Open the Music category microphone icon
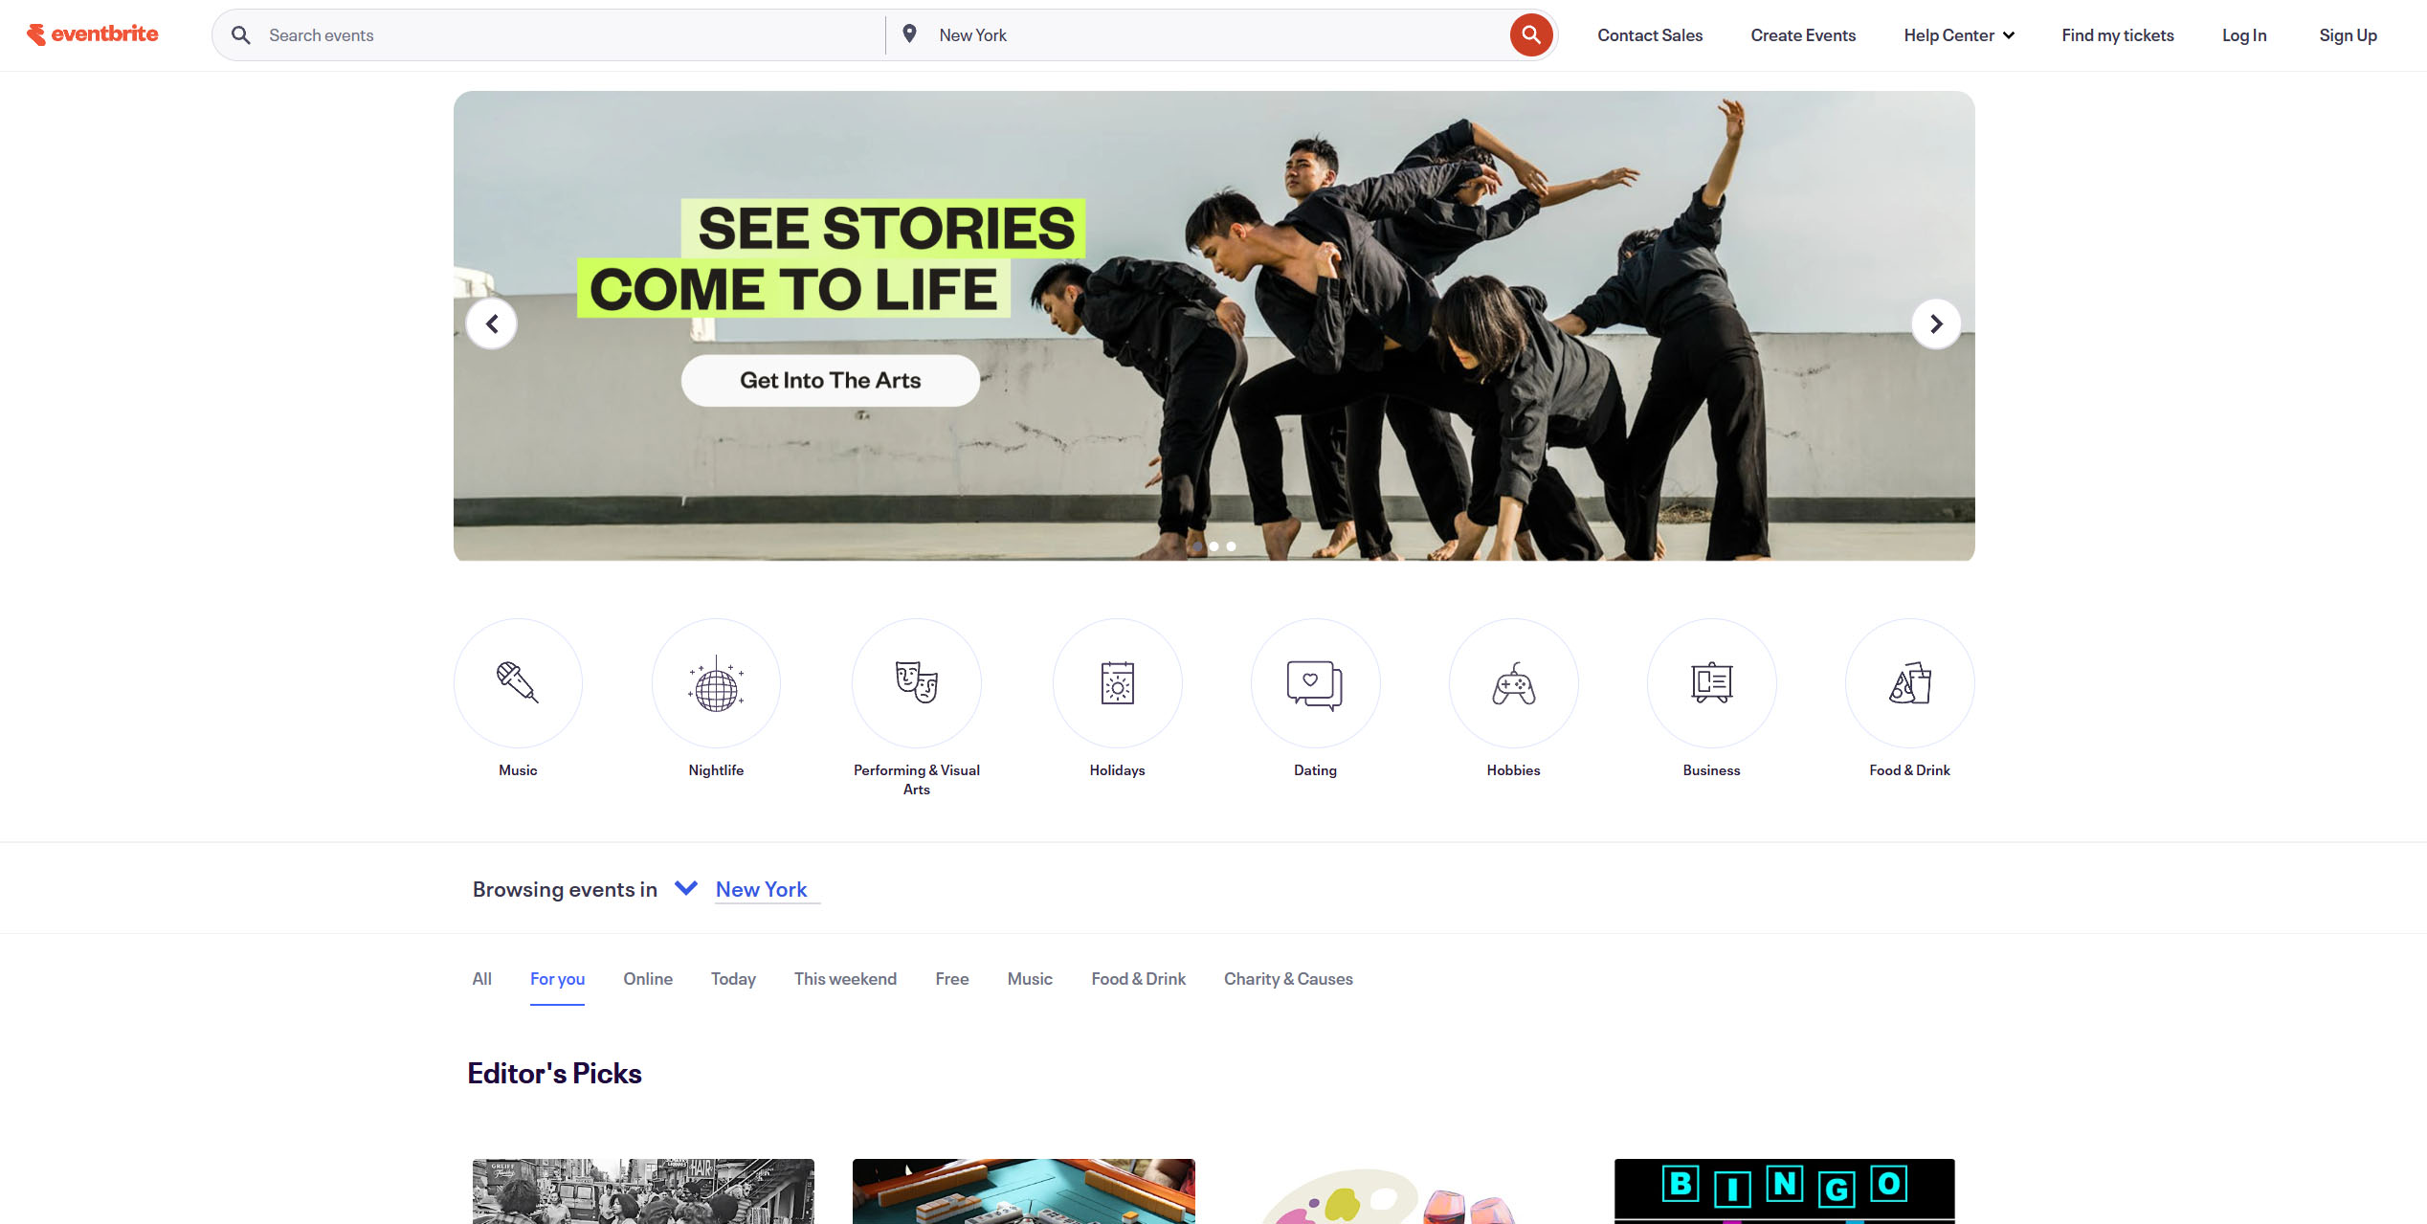This screenshot has width=2427, height=1224. pyautogui.click(x=518, y=683)
